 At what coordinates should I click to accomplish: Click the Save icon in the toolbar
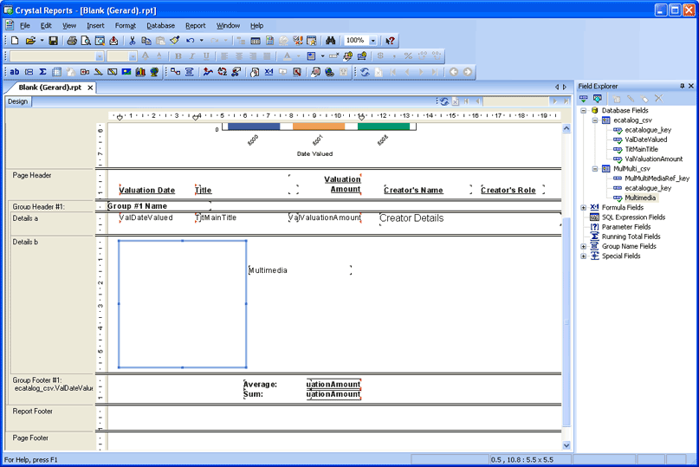53,41
